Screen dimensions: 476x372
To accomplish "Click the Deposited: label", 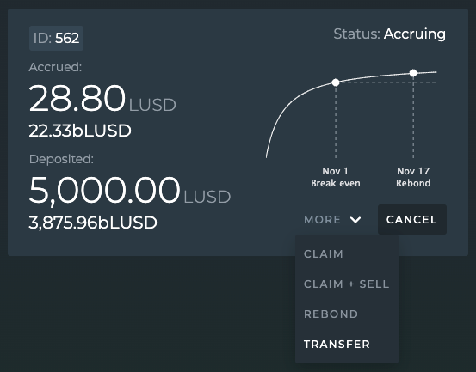I will pos(61,159).
